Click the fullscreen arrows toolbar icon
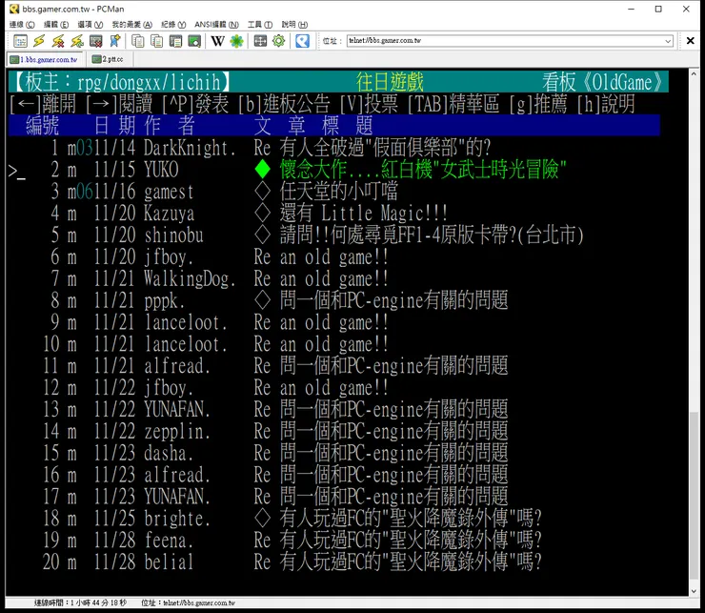705x613 pixels. tap(260, 41)
